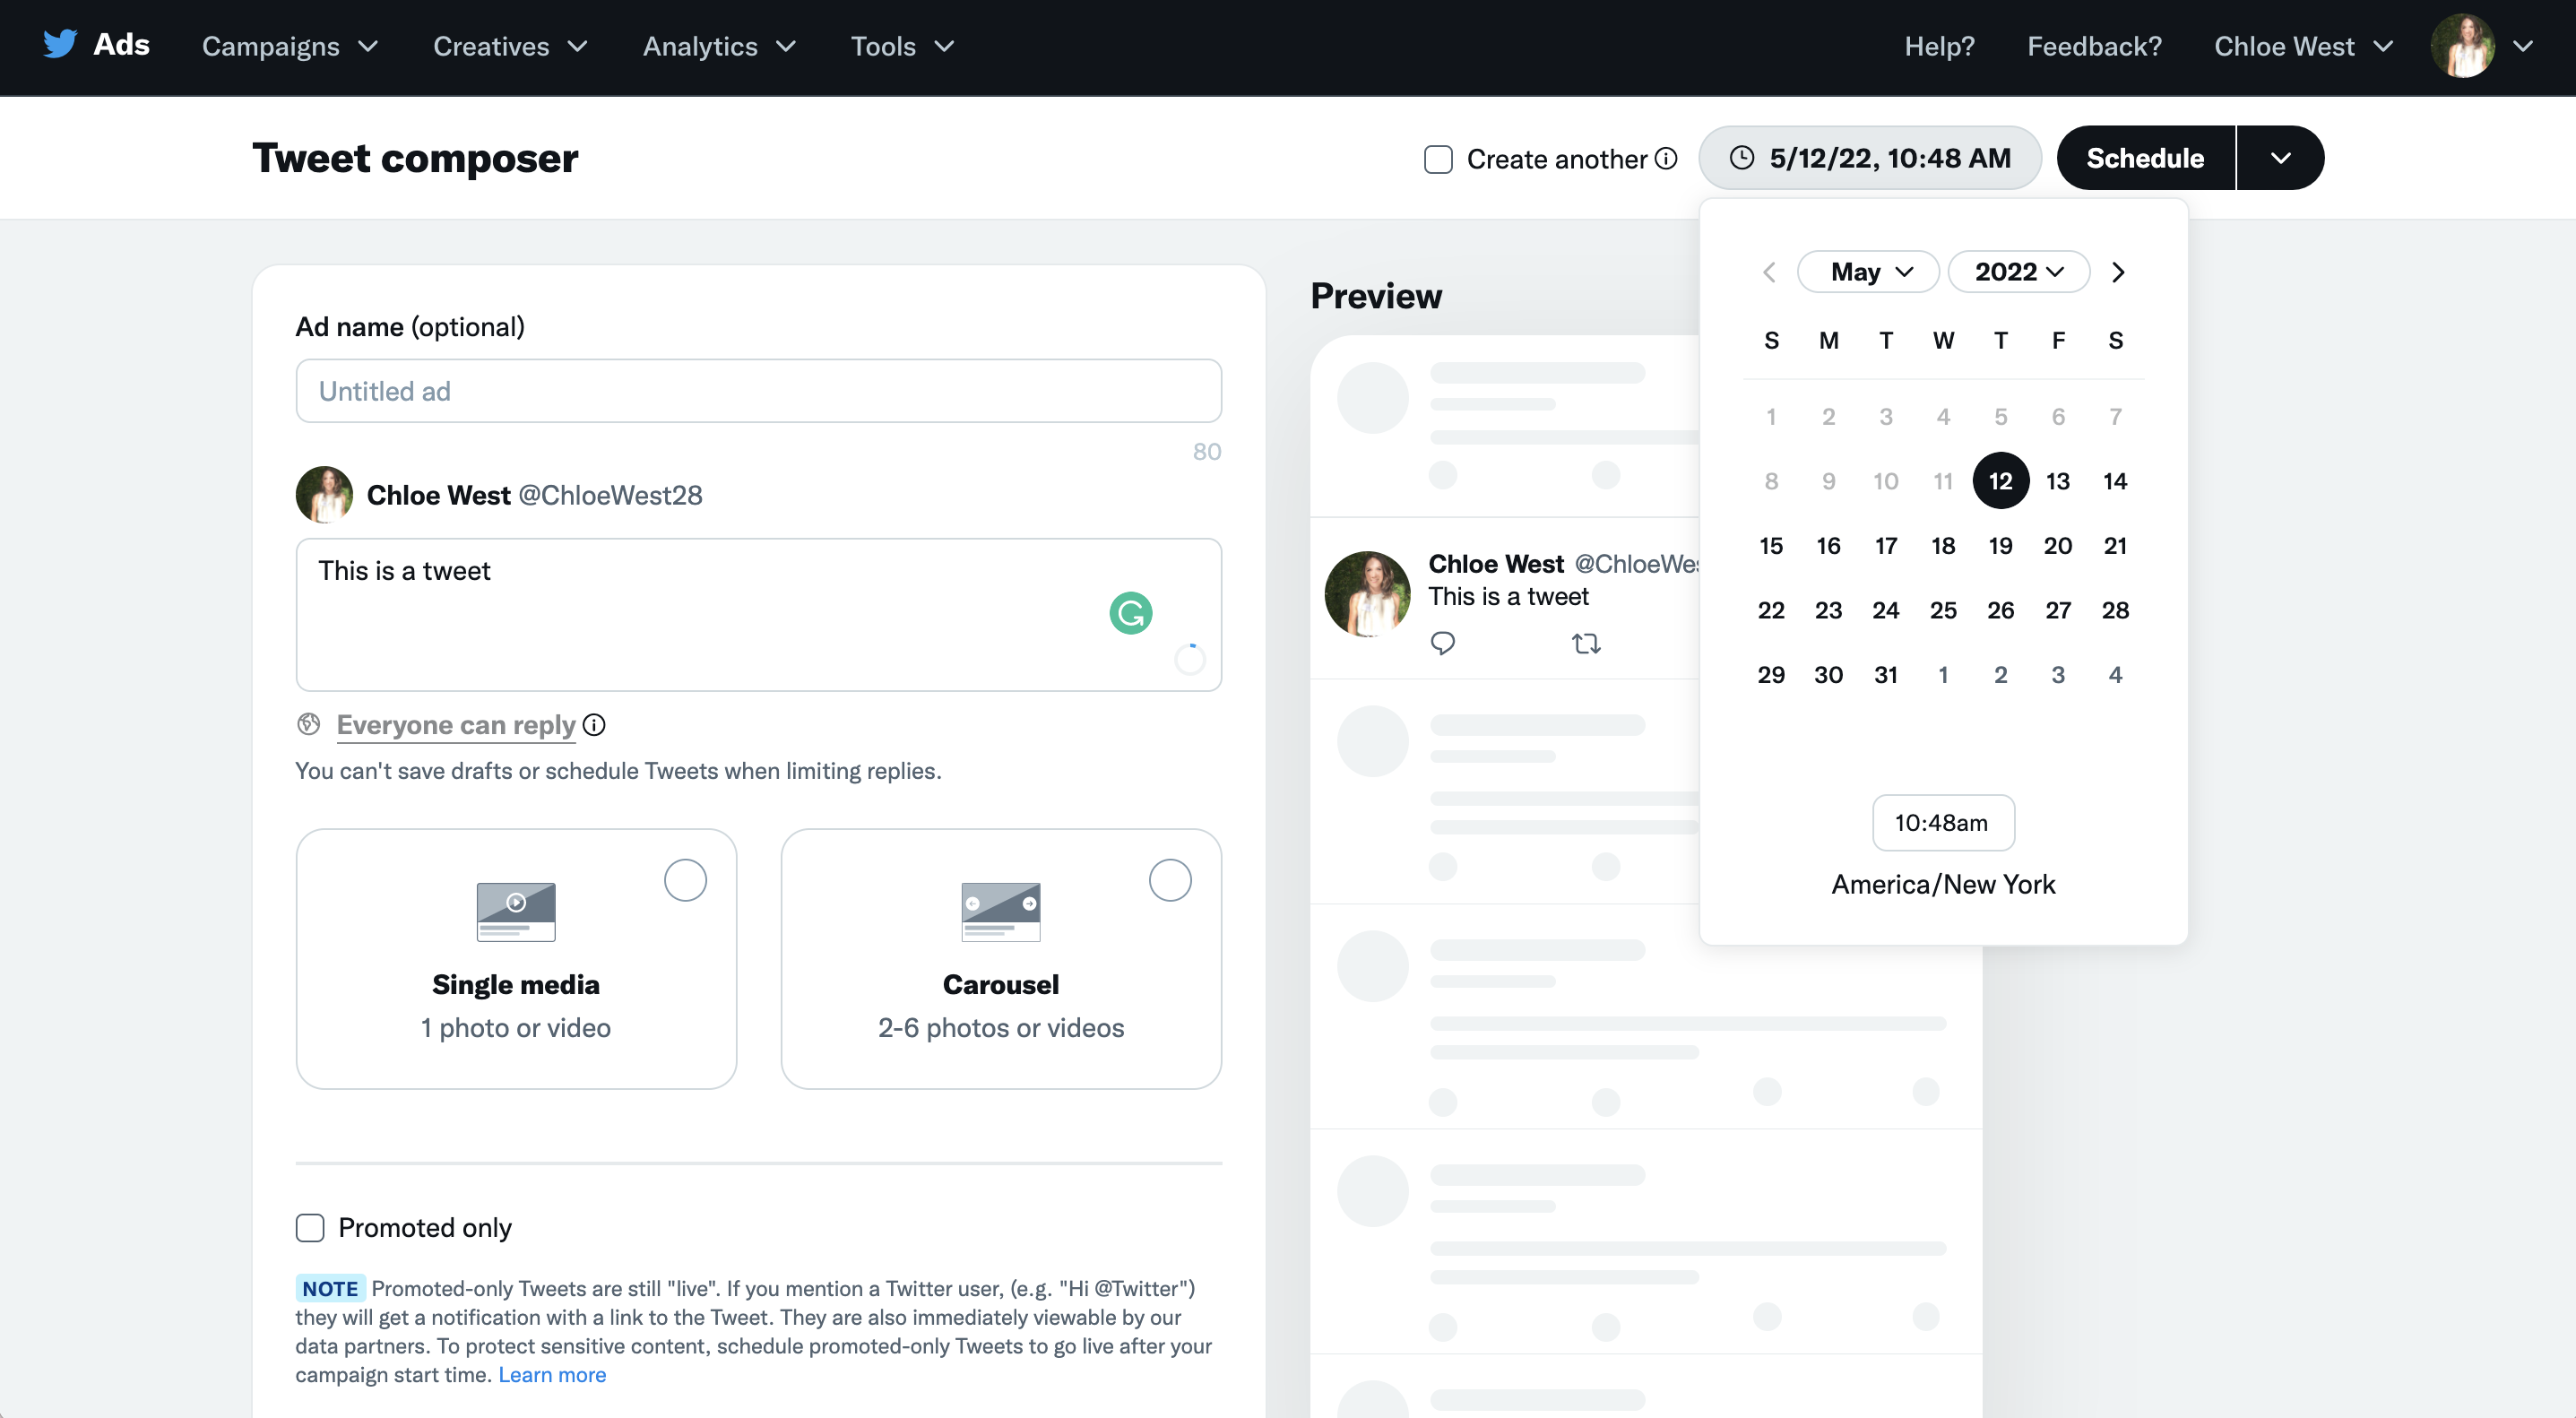This screenshot has height=1418, width=2576.
Task: Enable the Create another checkbox
Action: 1438,160
